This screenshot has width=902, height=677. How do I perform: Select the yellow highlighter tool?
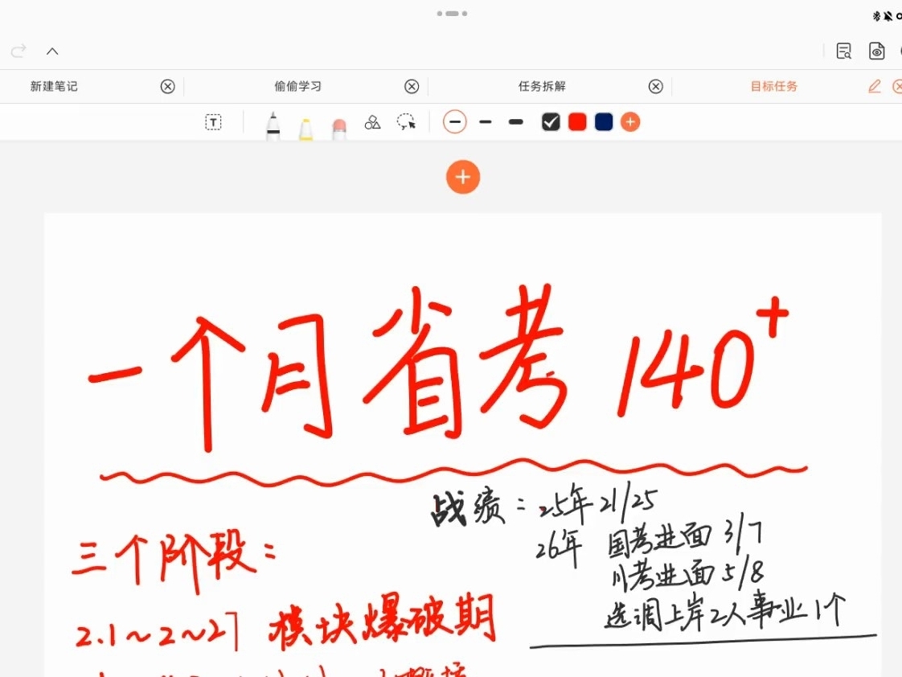click(306, 129)
